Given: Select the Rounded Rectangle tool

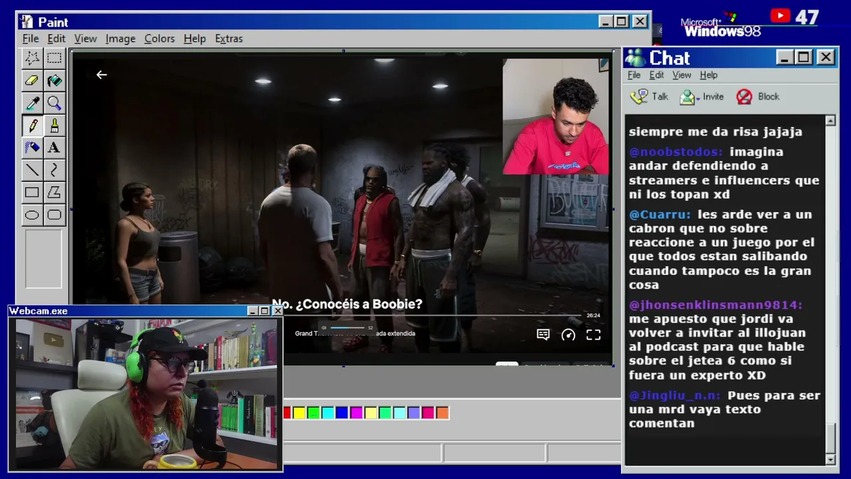Looking at the screenshot, I should (55, 215).
